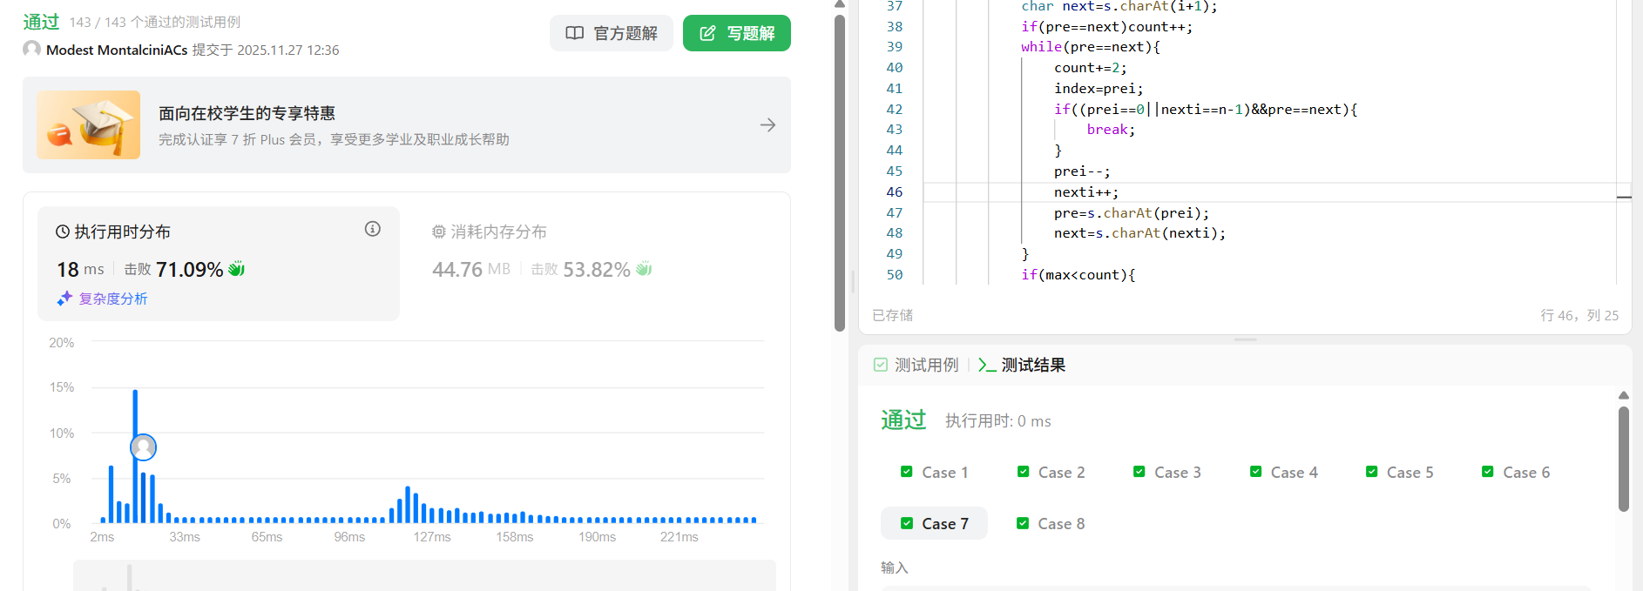Click line number 42 in gutter
The height and width of the screenshot is (591, 1643).
tap(895, 109)
